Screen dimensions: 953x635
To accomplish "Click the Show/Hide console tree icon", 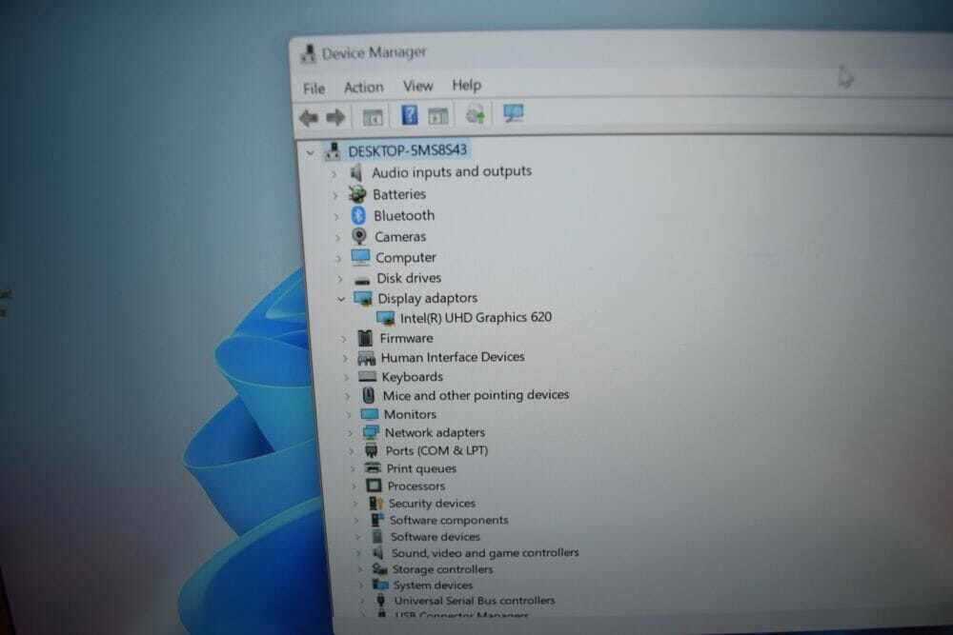I will (x=373, y=116).
